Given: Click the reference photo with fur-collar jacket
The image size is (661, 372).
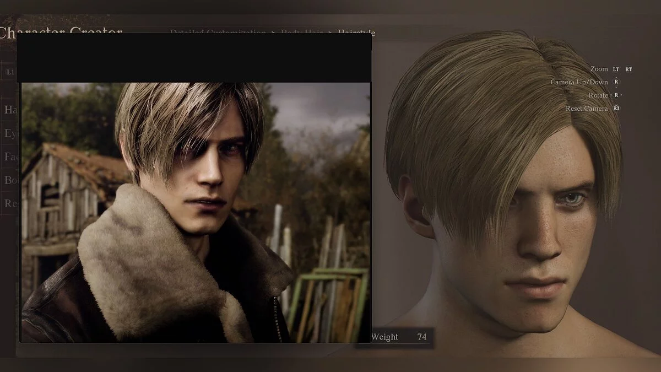Looking at the screenshot, I should 195,212.
